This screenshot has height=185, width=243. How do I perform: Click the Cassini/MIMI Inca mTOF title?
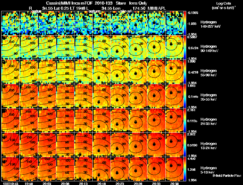coord(69,3)
